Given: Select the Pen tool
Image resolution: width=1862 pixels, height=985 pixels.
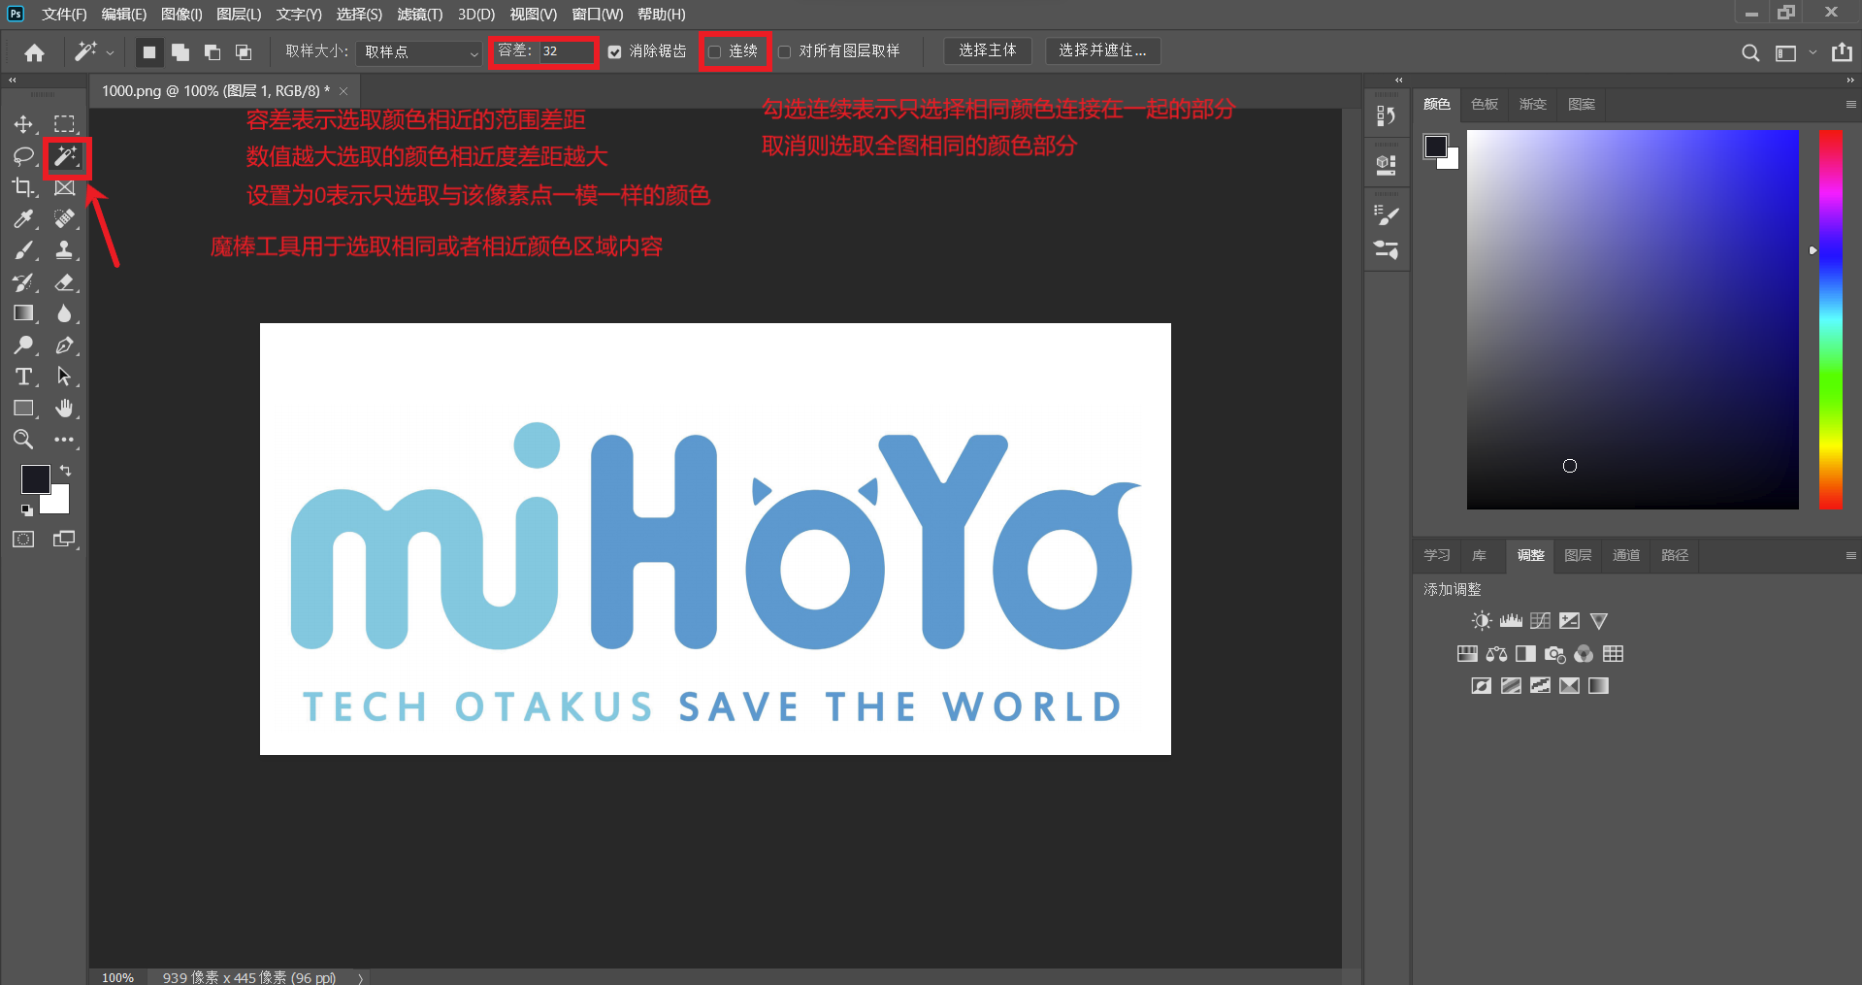Looking at the screenshot, I should tap(64, 345).
